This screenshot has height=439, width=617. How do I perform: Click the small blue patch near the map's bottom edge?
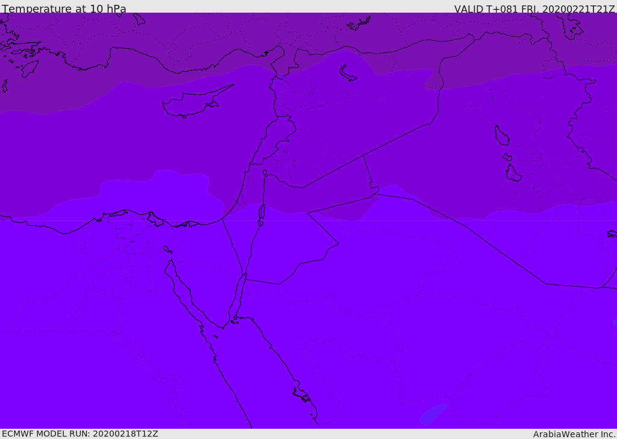433,414
